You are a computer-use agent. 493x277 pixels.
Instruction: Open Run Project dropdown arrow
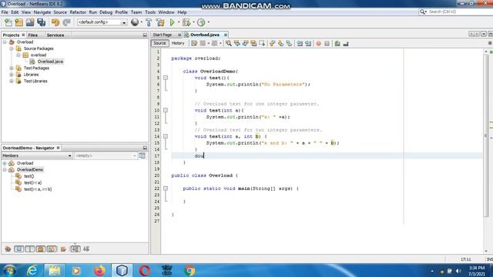point(179,22)
